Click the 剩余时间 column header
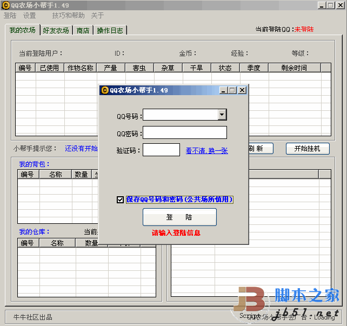This screenshot has width=347, height=326. [295, 68]
